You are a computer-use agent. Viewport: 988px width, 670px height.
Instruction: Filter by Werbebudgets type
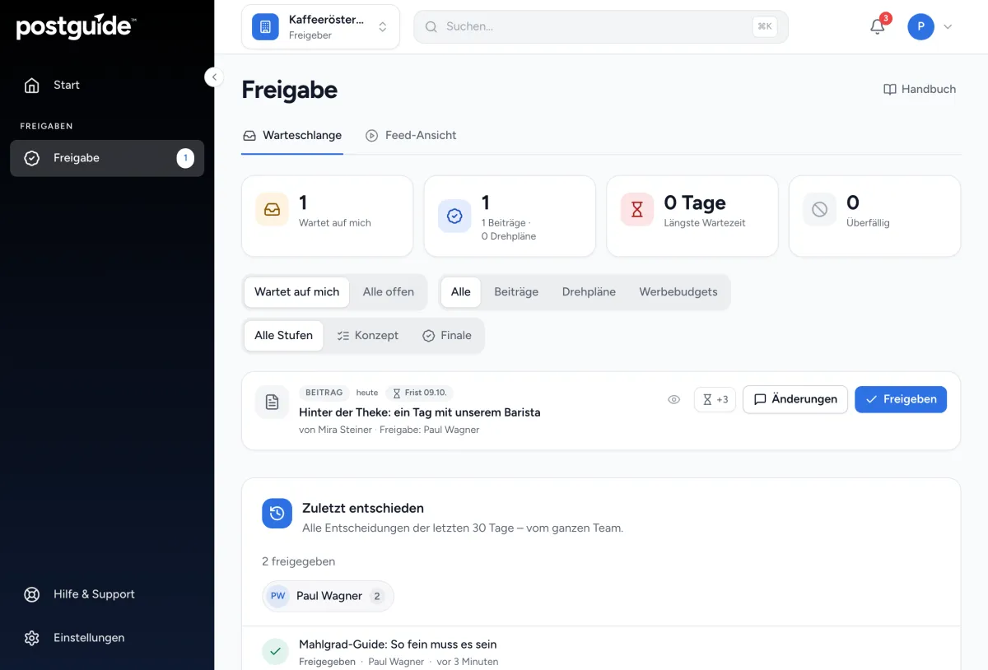pos(678,291)
